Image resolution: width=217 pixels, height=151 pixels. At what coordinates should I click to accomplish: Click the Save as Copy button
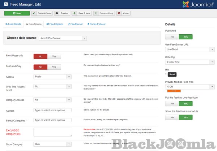104,13
